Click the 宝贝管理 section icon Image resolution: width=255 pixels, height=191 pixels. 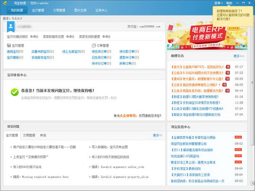[x=9, y=46]
